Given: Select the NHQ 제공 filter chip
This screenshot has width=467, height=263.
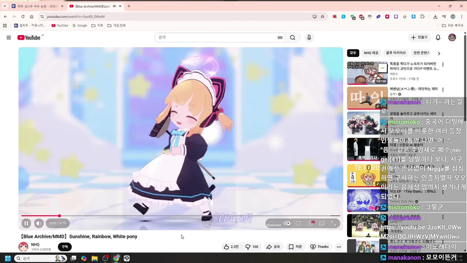Looking at the screenshot, I should tap(371, 53).
